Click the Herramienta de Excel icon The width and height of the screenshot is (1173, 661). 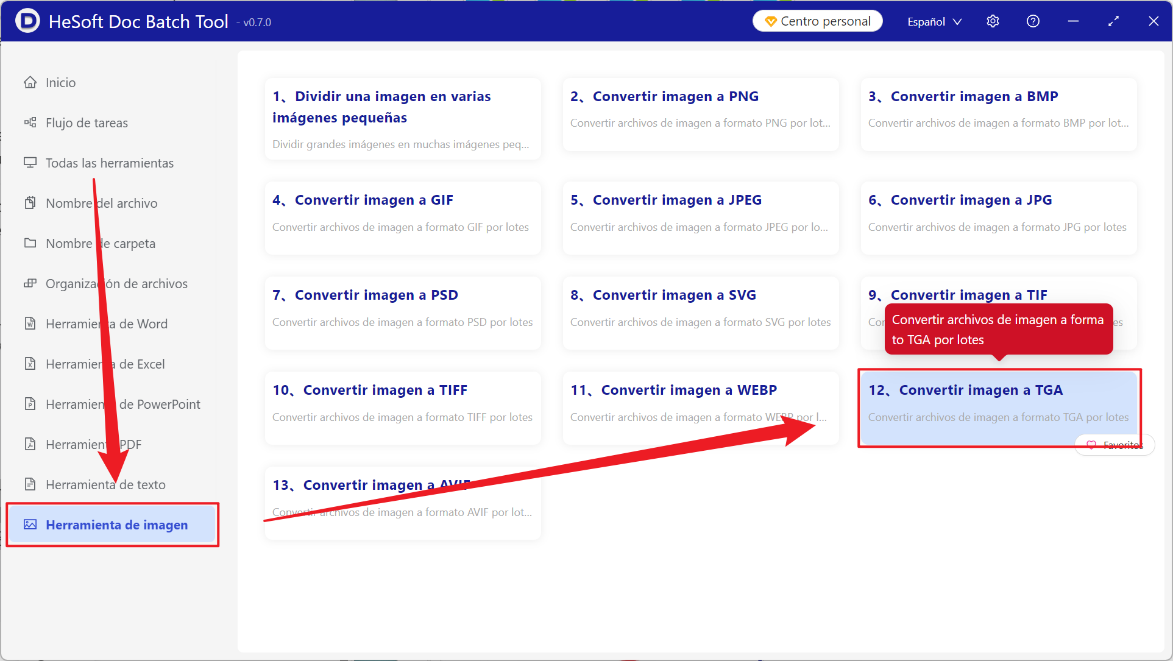coord(30,364)
